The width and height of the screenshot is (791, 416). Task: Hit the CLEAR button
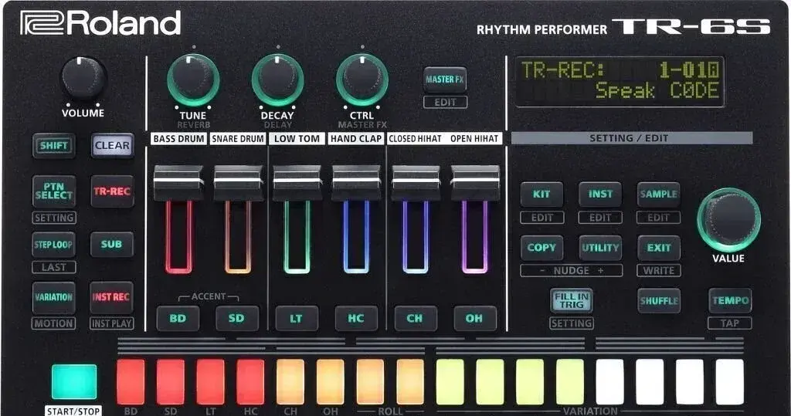point(113,146)
